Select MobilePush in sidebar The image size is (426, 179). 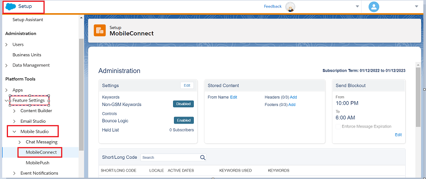(38, 163)
